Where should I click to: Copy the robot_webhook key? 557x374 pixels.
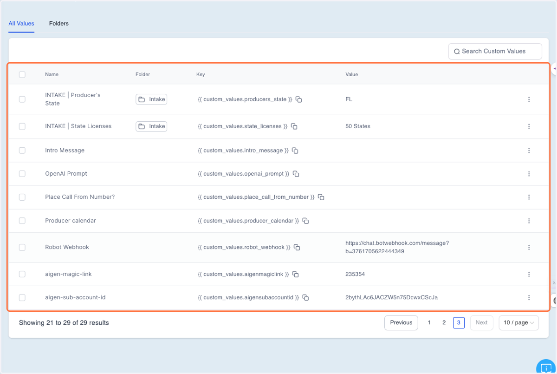tap(297, 247)
